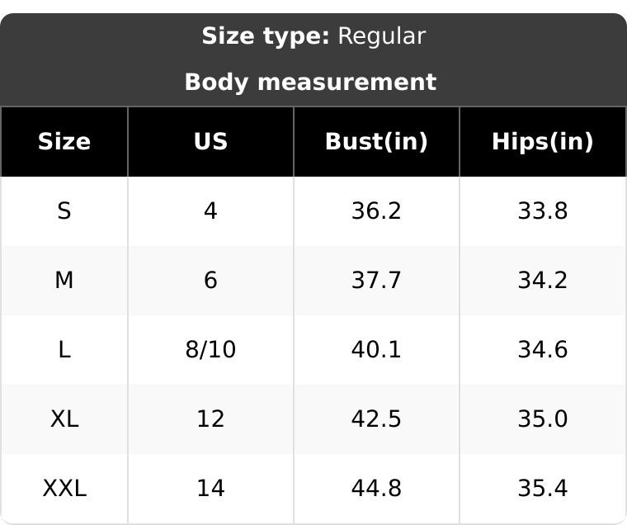Choose the XXL size cell
The width and height of the screenshot is (627, 525).
[64, 489]
